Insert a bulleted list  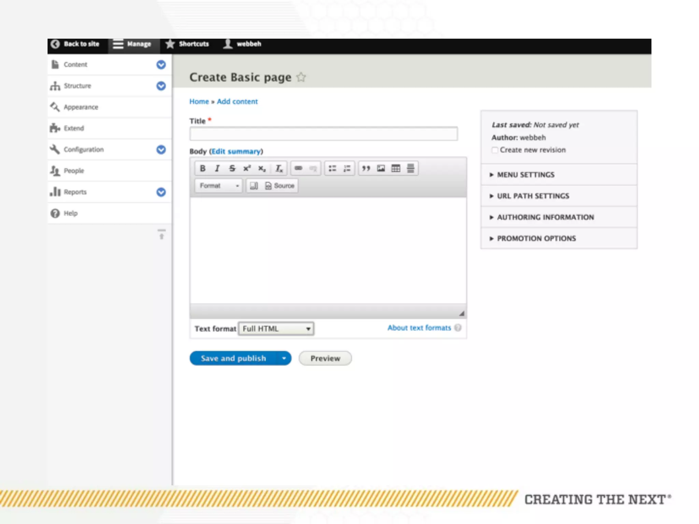pyautogui.click(x=332, y=168)
